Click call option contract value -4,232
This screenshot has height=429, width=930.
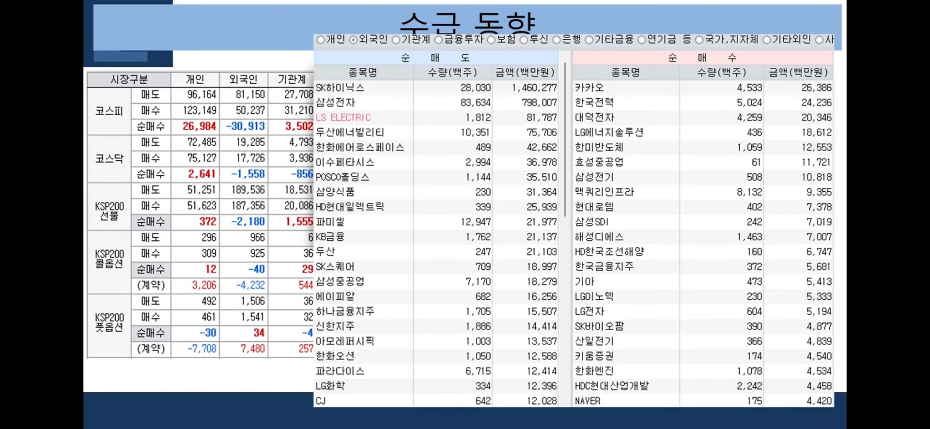coord(250,285)
